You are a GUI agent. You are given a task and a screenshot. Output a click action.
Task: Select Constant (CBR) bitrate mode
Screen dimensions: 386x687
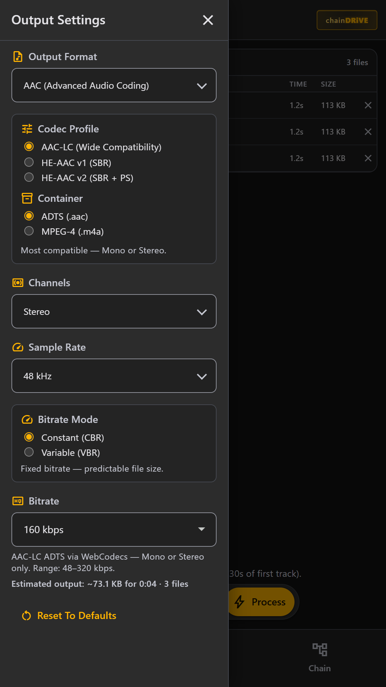(x=64, y=437)
